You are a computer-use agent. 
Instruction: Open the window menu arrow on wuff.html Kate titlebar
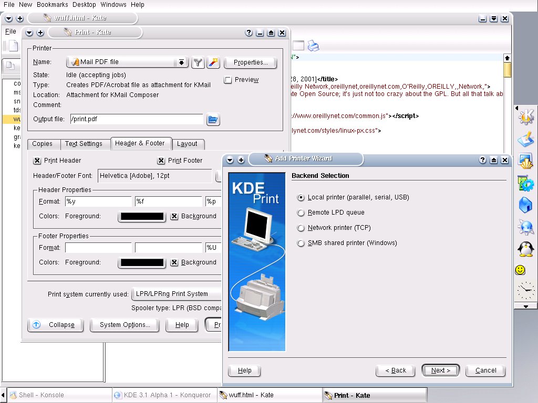8,18
